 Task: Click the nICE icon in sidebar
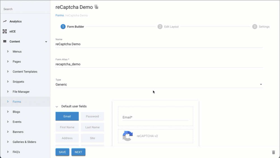(x=5, y=31)
